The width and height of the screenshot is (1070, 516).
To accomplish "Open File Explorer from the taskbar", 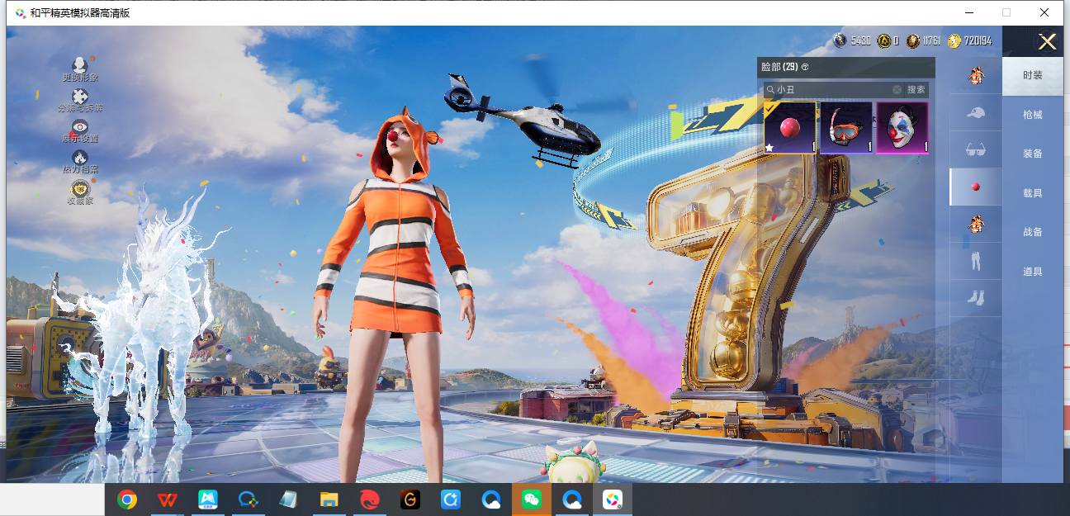I will [329, 499].
